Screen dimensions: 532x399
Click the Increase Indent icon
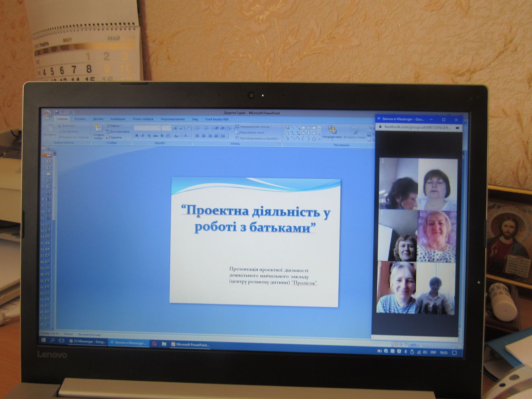tap(222, 128)
